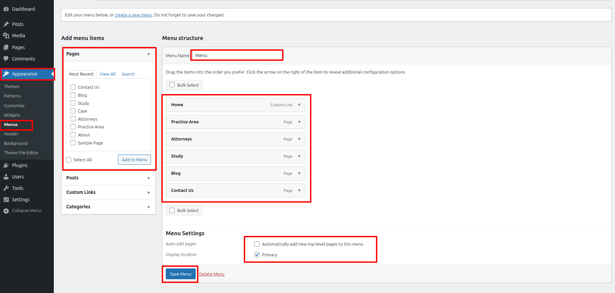Expand the Custom Links panel
Viewport: 615px width, 293px height.
[x=148, y=193]
